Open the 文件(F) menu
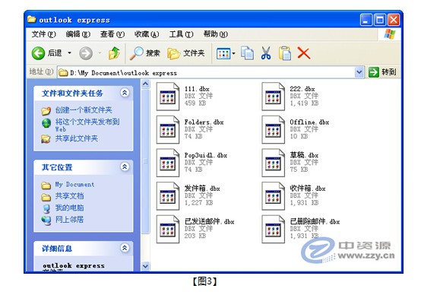The width and height of the screenshot is (421, 295). 43,34
